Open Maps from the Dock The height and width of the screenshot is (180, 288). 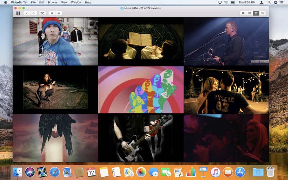(x=129, y=172)
